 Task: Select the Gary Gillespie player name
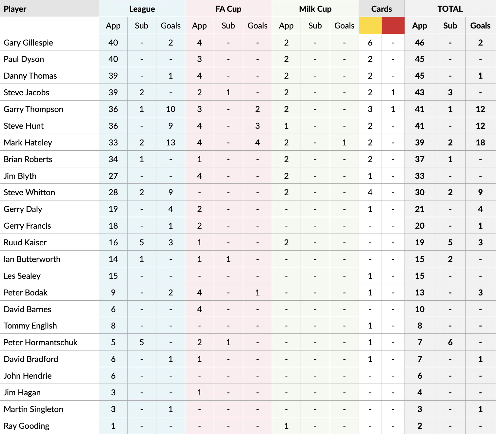click(28, 43)
